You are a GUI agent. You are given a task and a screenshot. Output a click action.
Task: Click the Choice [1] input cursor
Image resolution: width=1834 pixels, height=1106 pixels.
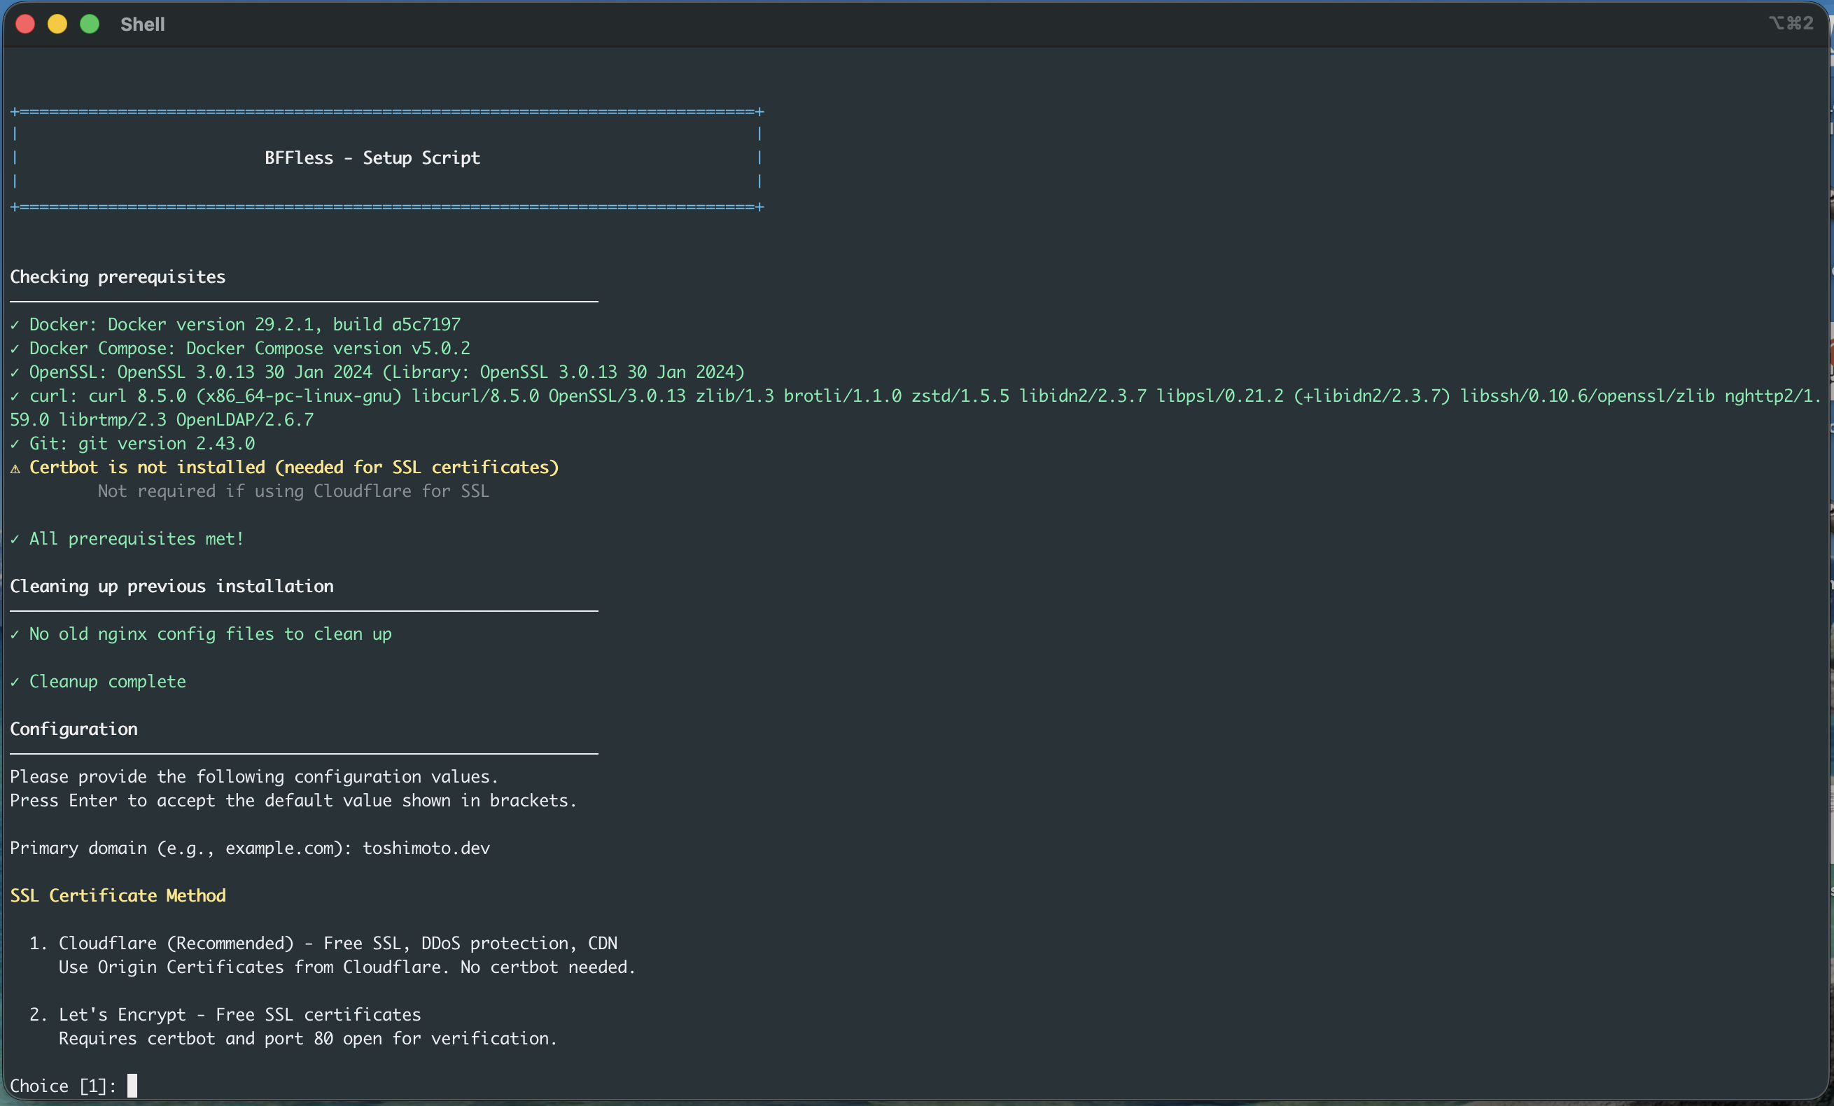tap(132, 1085)
